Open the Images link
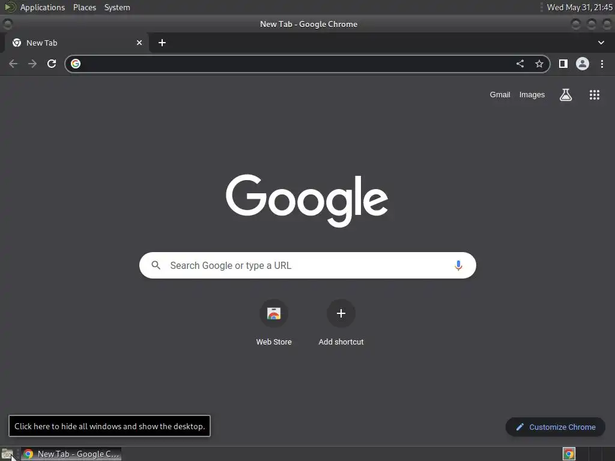 [x=532, y=94]
